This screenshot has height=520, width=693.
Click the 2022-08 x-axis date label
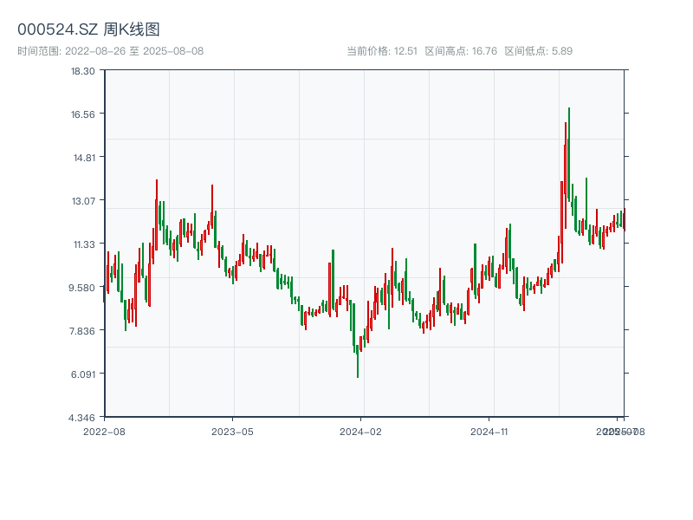[104, 431]
